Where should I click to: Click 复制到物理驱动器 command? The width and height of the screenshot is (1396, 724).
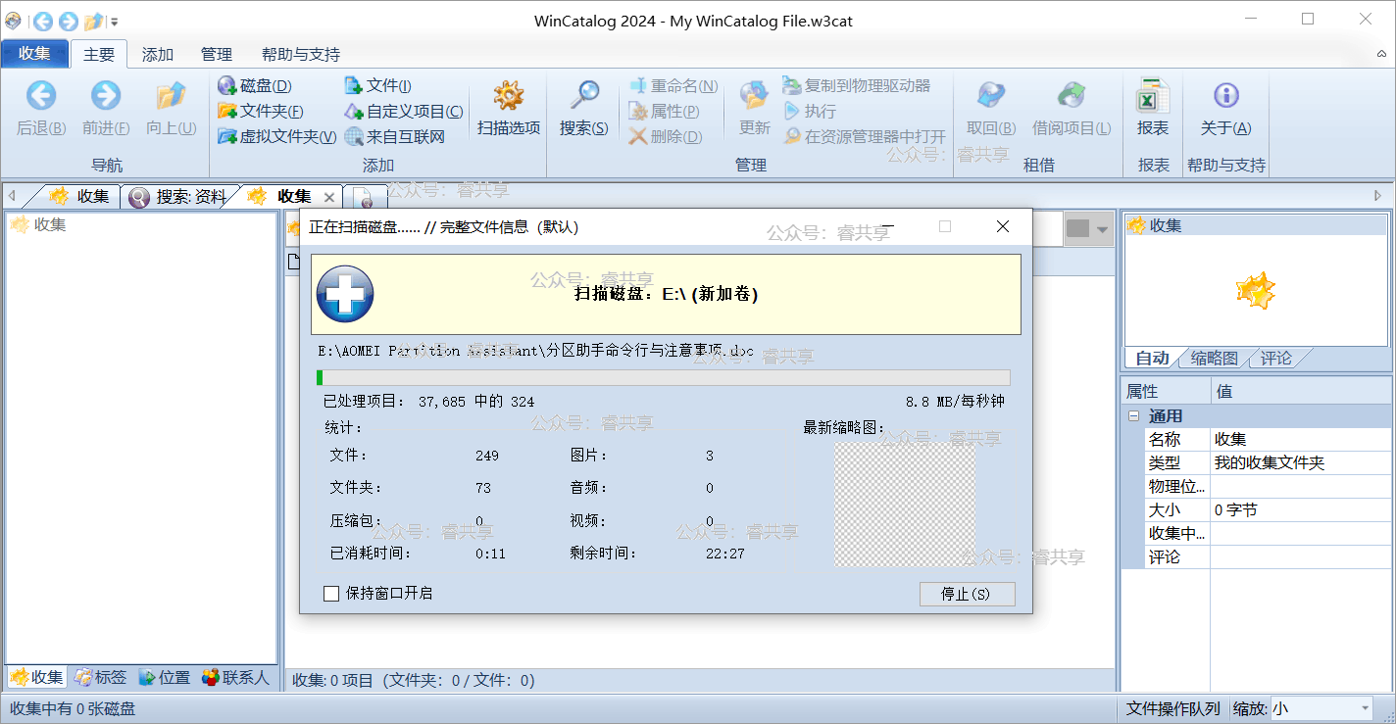coord(856,86)
